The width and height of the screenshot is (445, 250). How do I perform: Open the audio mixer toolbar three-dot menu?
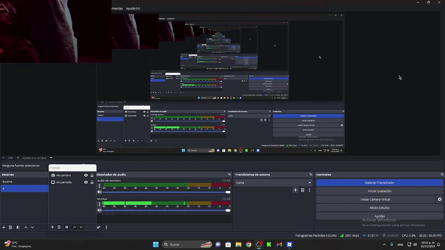[x=106, y=227]
